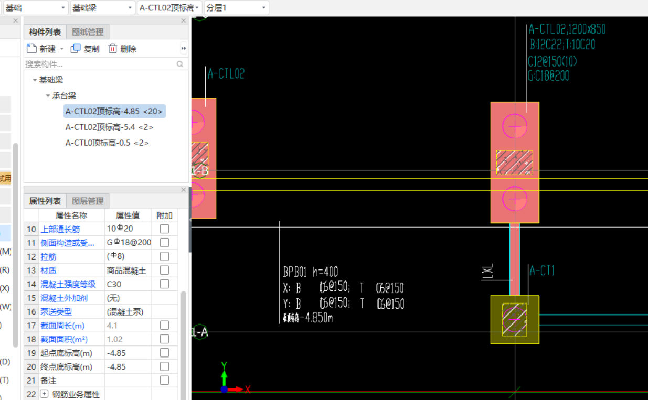The image size is (648, 400).
Task: Tick the 附加 checkbox for 上部通长筋
Action: click(x=164, y=229)
